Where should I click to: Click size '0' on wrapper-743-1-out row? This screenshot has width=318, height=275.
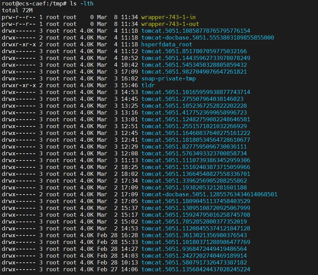tap(92, 24)
